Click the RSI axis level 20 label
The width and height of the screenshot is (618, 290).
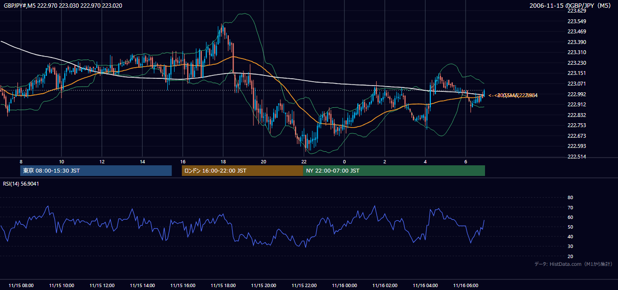pos(570,256)
